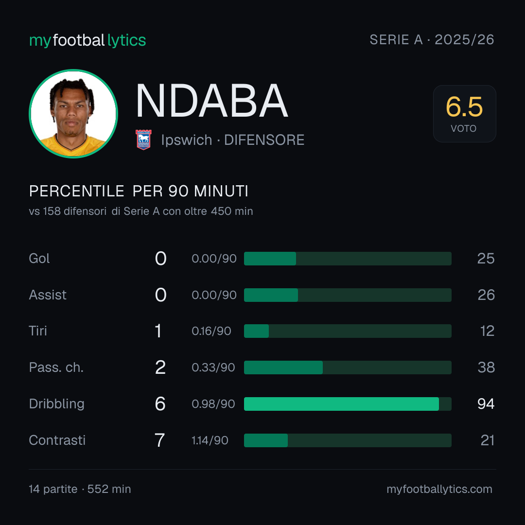The height and width of the screenshot is (525, 525).
Task: Click the Assist percentile bar
Action: pos(348,295)
